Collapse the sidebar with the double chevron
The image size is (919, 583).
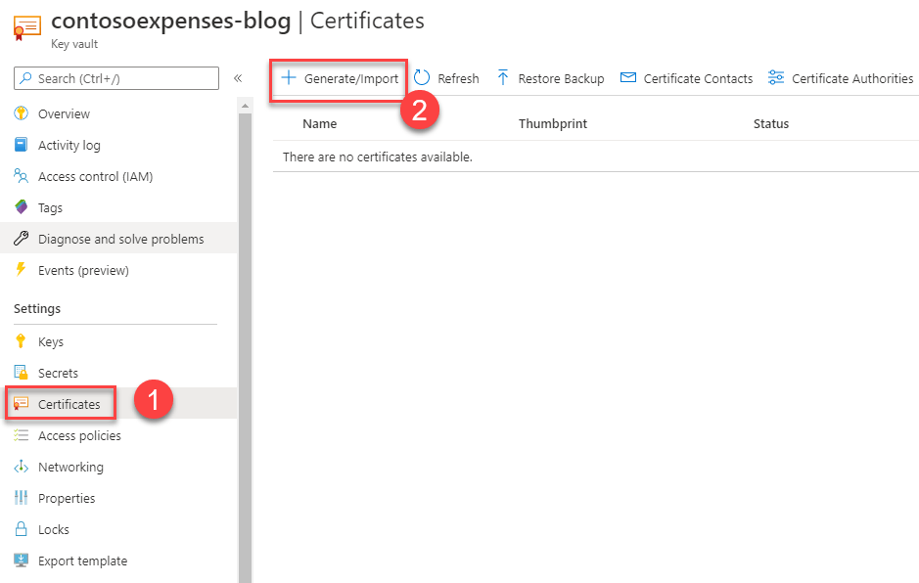pyautogui.click(x=238, y=78)
